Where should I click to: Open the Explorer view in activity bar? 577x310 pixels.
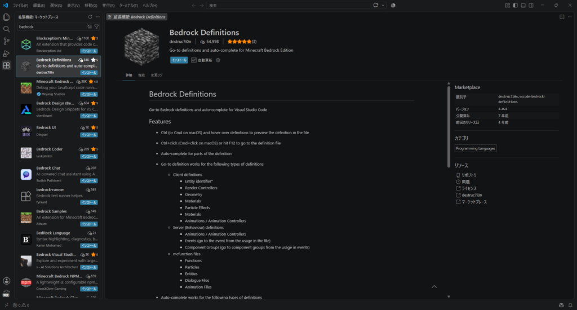[x=6, y=17]
